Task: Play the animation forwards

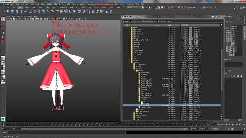Action: point(233,124)
